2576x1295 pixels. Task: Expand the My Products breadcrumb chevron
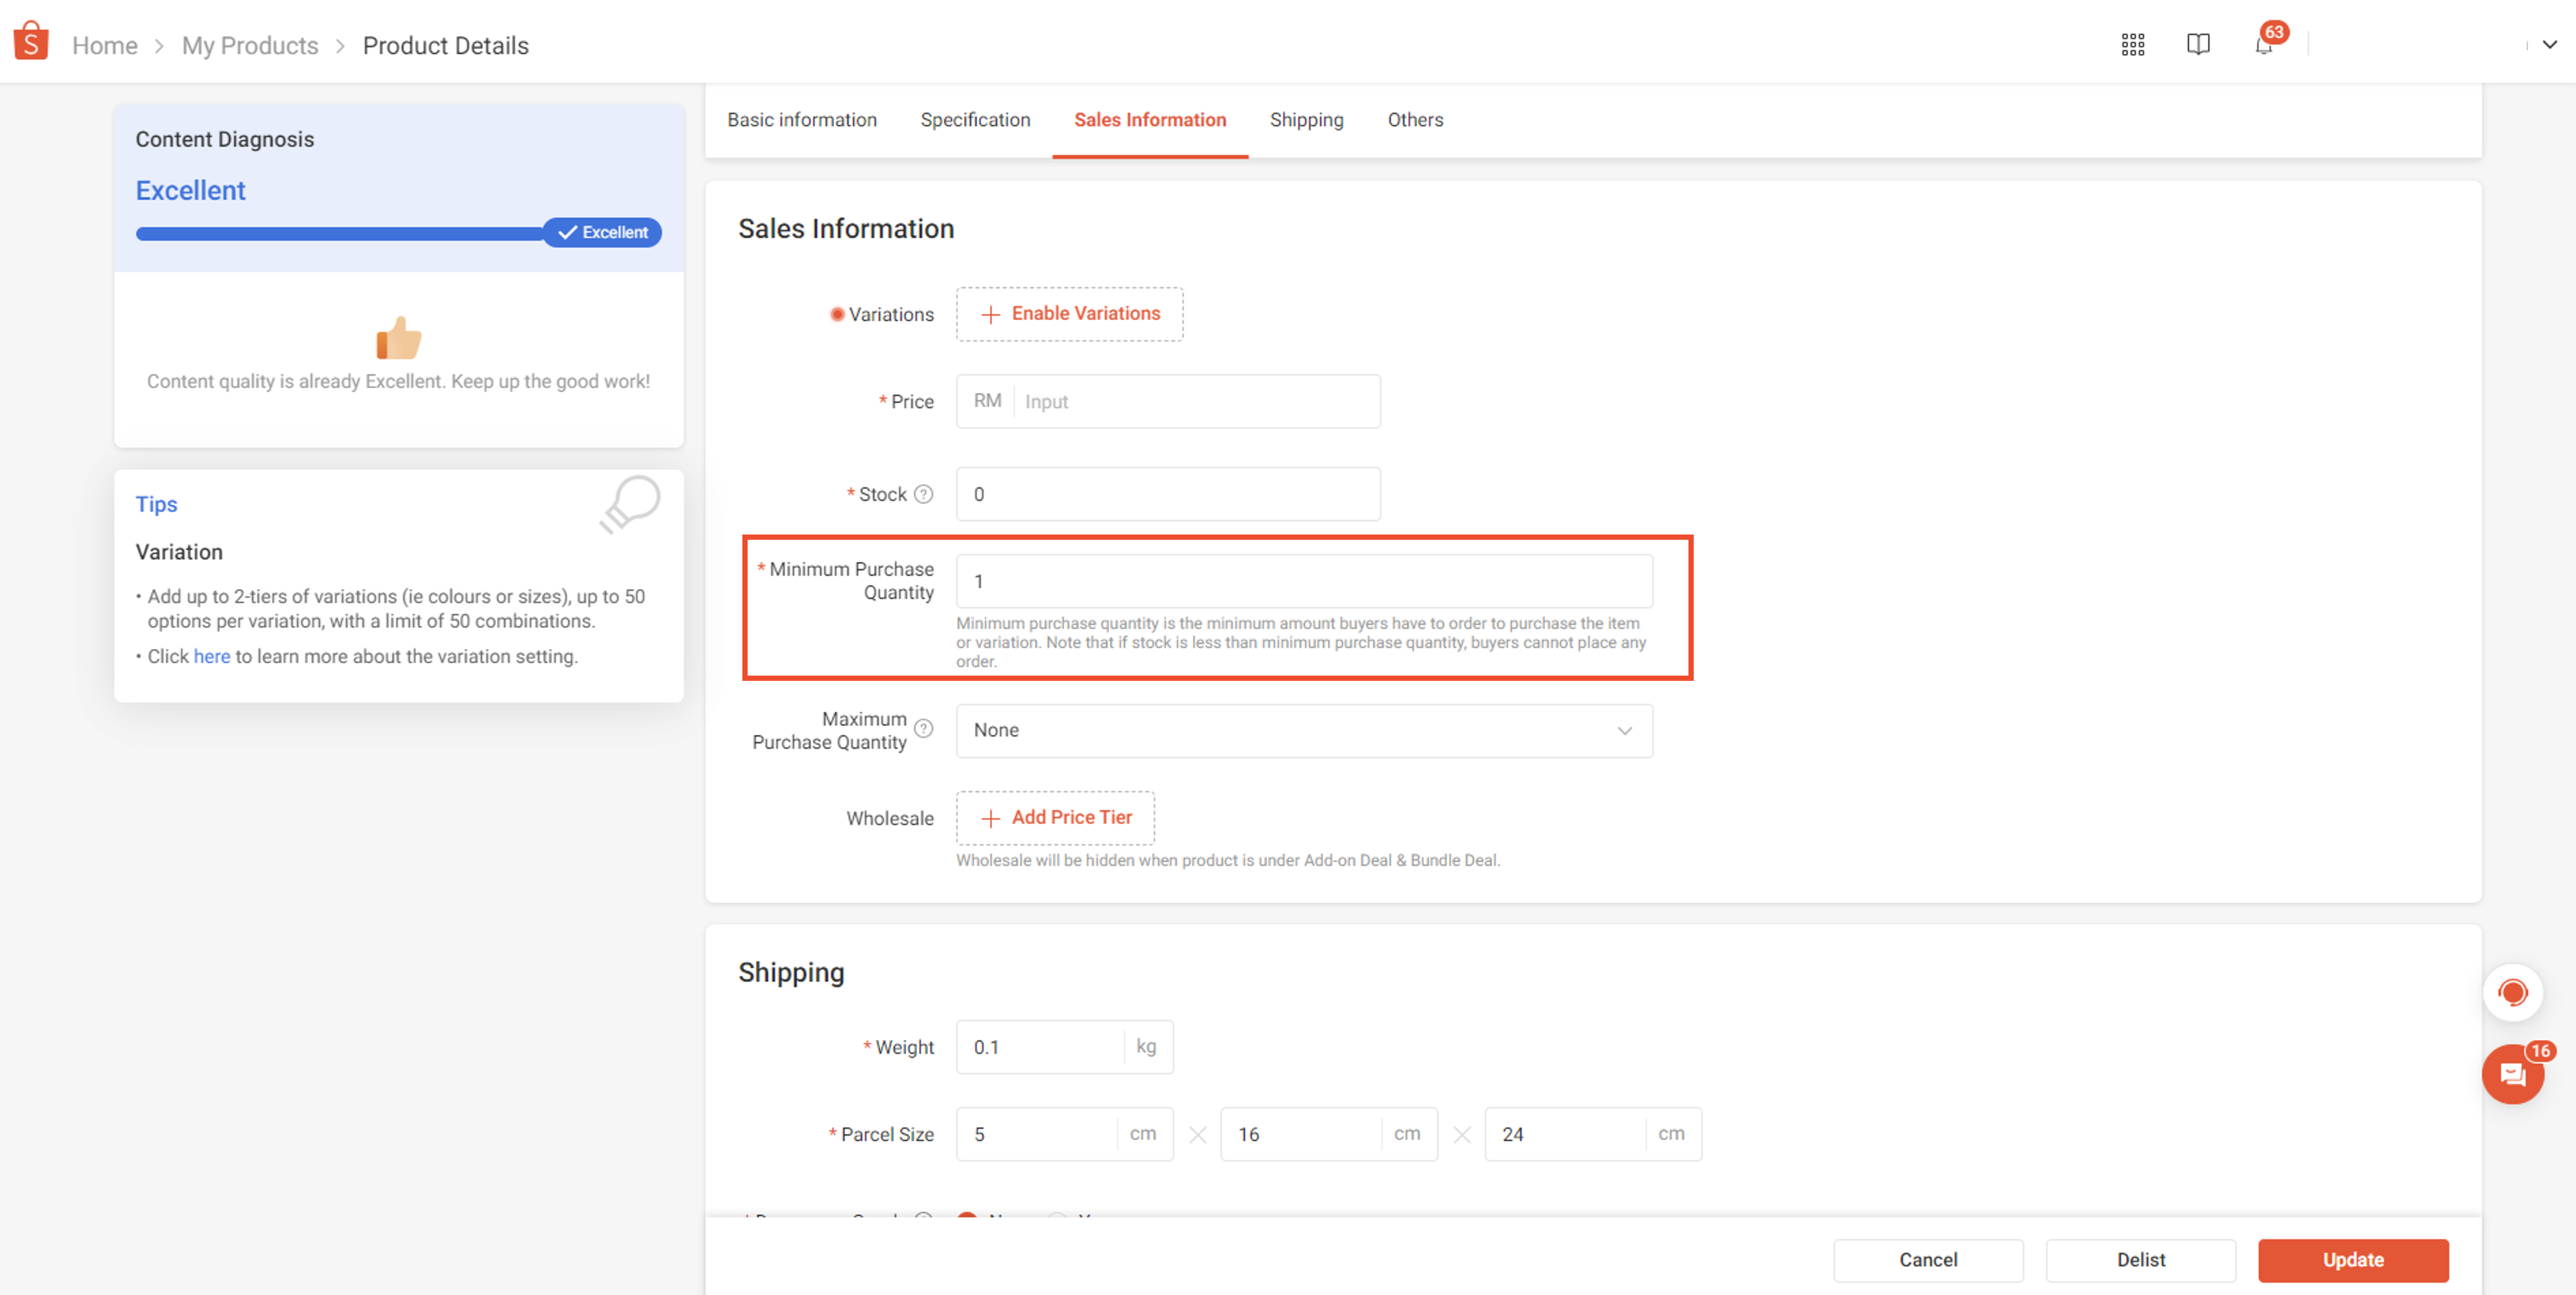(x=340, y=46)
